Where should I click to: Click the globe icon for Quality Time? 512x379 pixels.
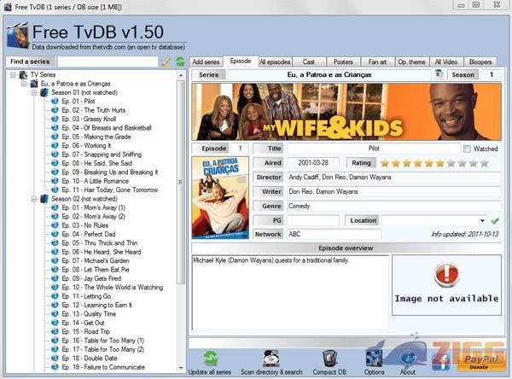[55, 313]
